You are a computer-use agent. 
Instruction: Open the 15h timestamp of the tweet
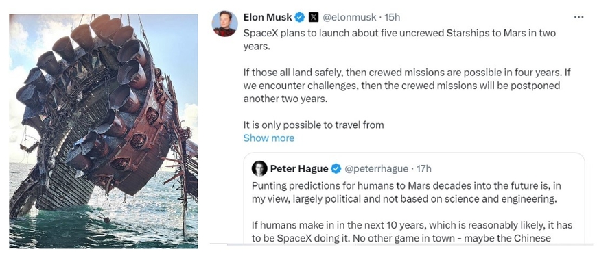pos(393,17)
